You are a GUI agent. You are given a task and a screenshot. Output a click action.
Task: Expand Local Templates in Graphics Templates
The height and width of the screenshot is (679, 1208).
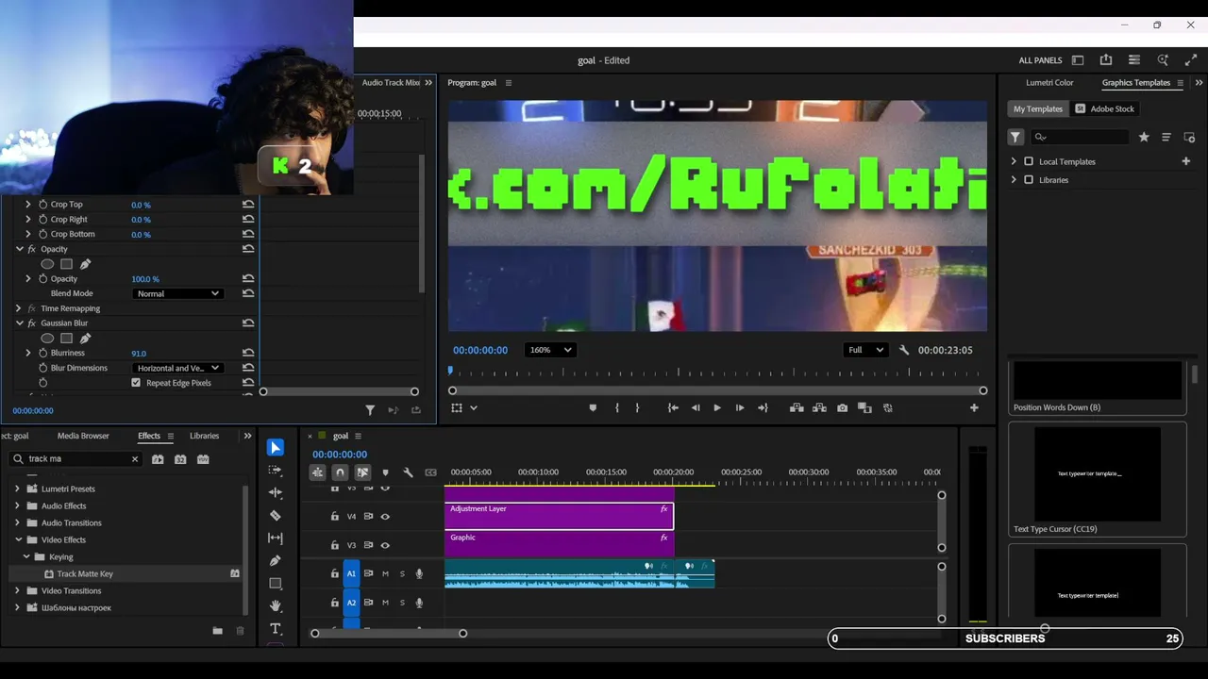(x=1014, y=161)
